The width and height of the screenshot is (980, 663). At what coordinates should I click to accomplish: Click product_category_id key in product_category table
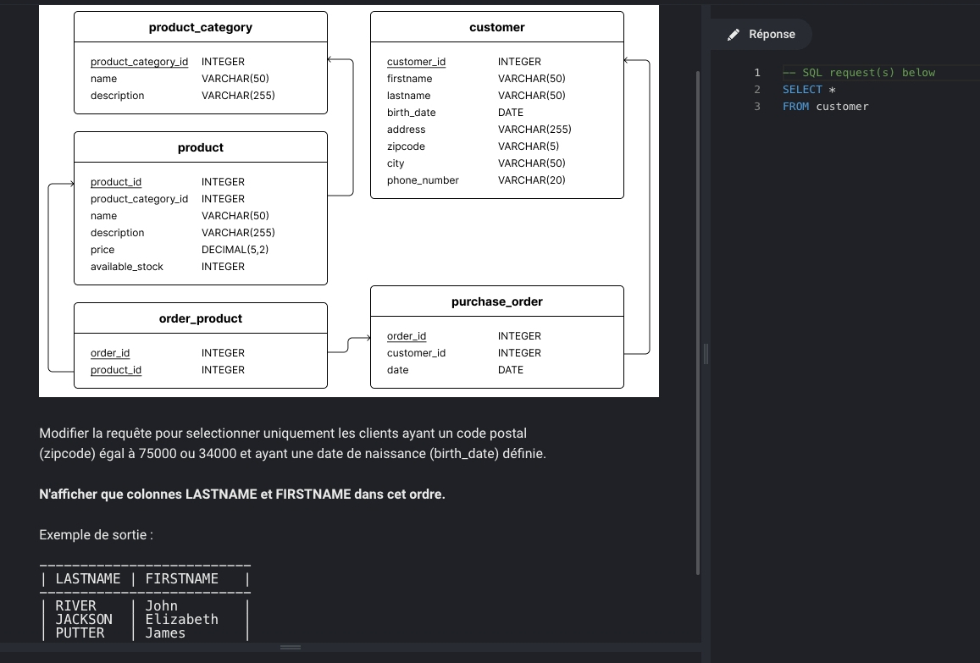pyautogui.click(x=139, y=62)
